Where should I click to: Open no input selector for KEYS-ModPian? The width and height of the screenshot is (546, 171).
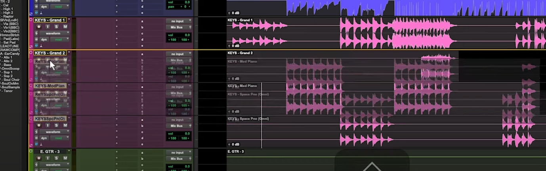(179, 87)
